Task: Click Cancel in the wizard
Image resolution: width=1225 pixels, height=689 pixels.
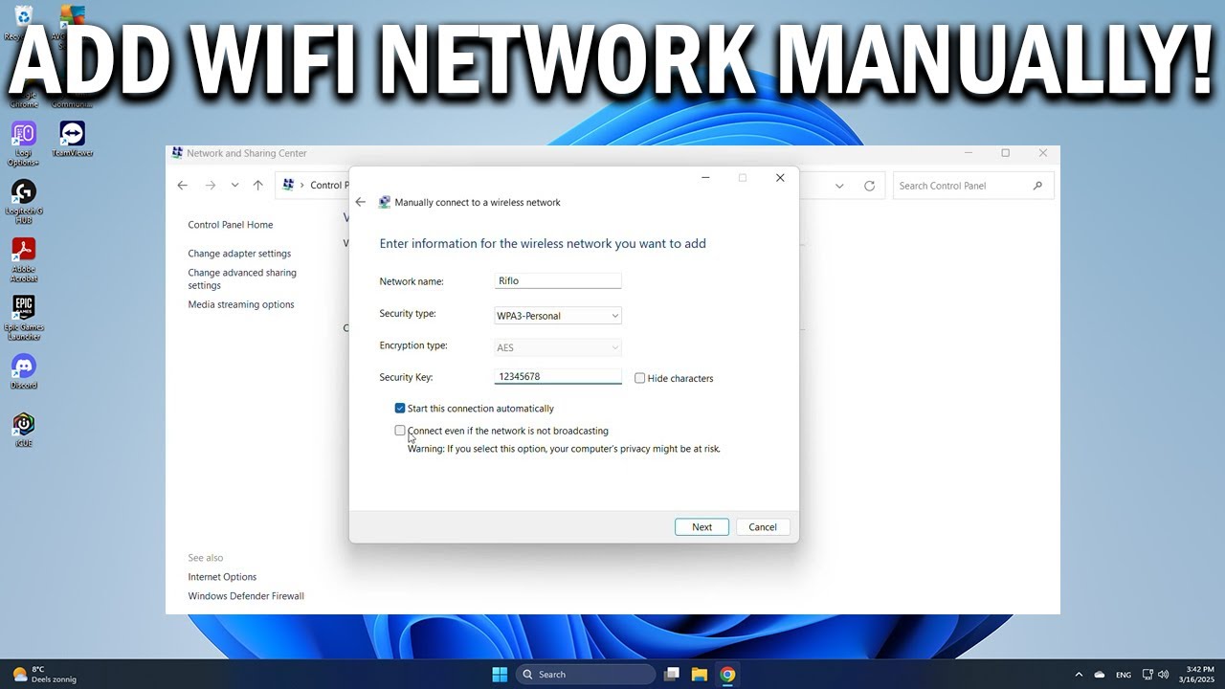Action: (763, 527)
